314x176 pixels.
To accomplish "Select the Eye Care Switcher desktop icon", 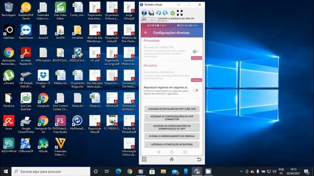I will tap(26, 102).
